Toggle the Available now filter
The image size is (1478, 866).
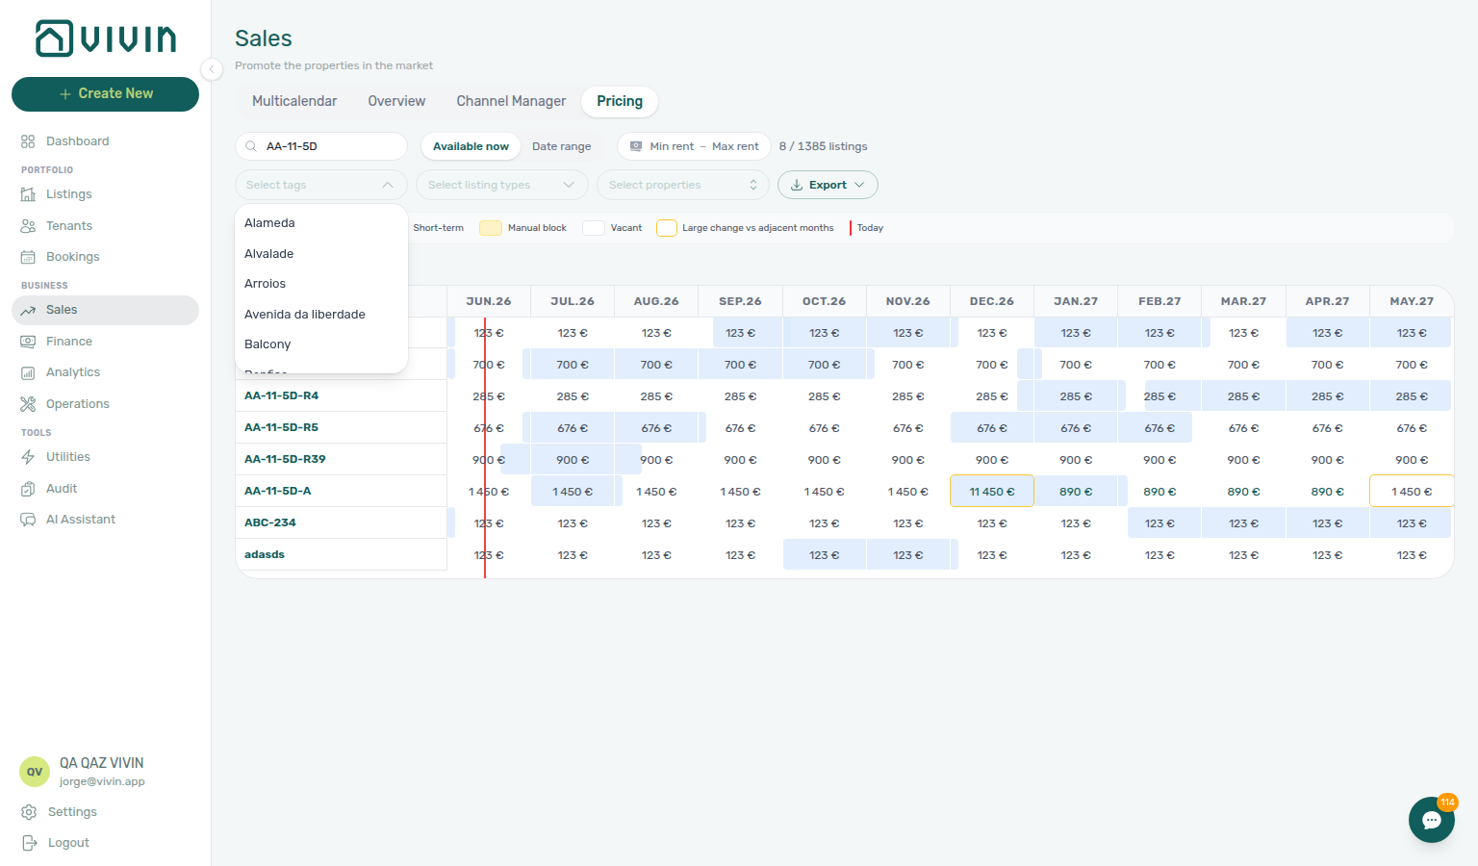tap(471, 146)
